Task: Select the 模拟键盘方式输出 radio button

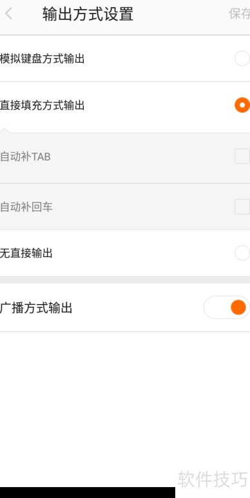Action: coord(242,59)
